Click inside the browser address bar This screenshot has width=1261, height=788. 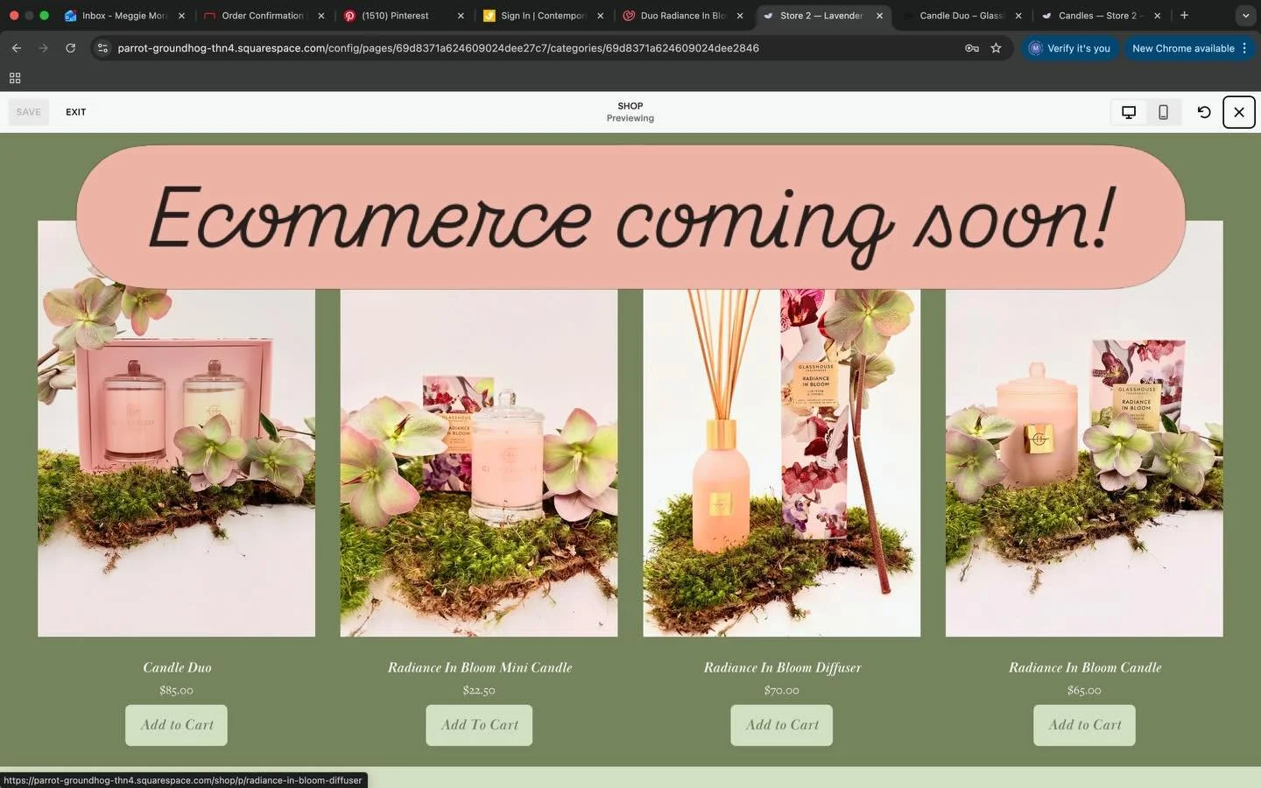(525, 48)
